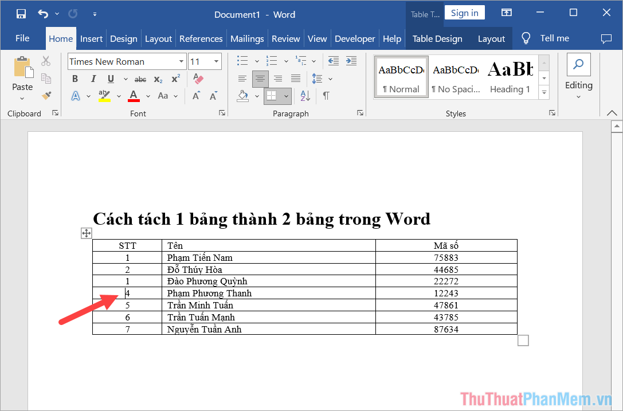Select the Italic formatting icon
Image resolution: width=623 pixels, height=411 pixels.
[93, 79]
